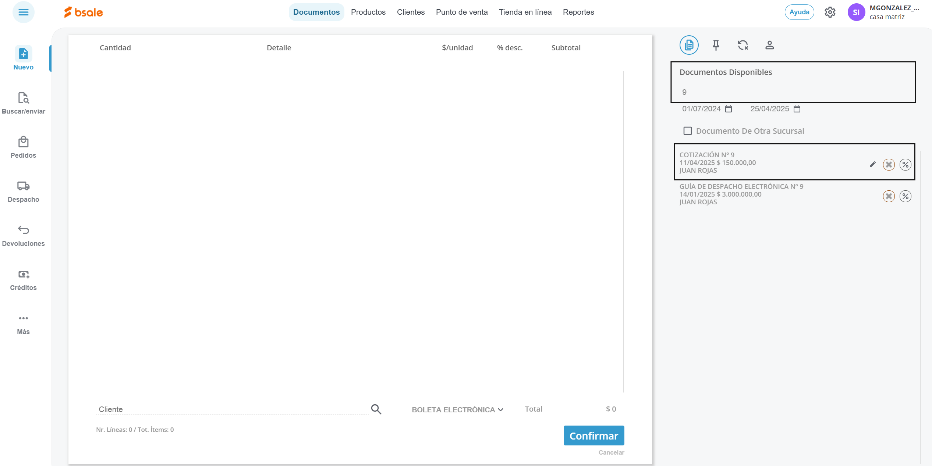The height and width of the screenshot is (466, 932).
Task: Open settings gear icon
Action: 830,12
